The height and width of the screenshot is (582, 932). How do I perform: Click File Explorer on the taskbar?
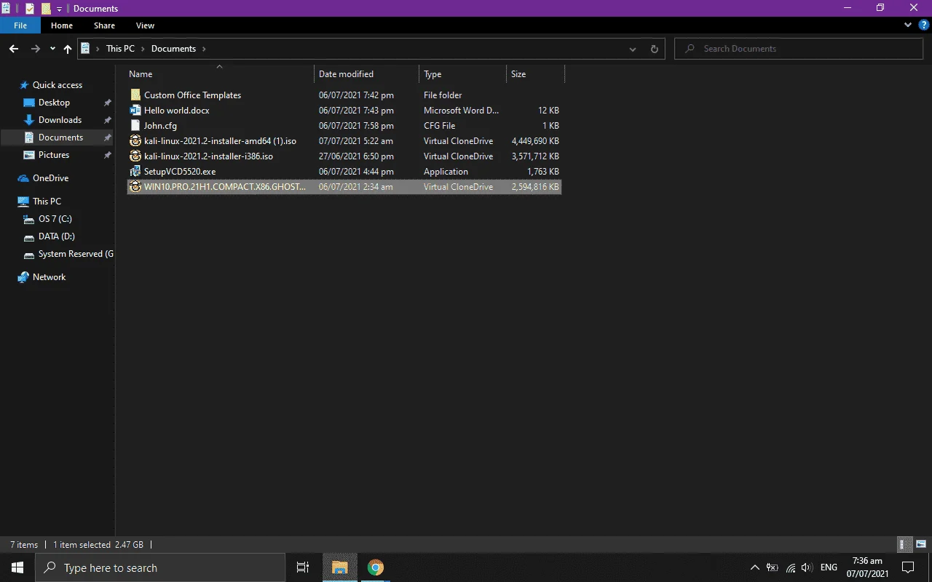coord(340,567)
